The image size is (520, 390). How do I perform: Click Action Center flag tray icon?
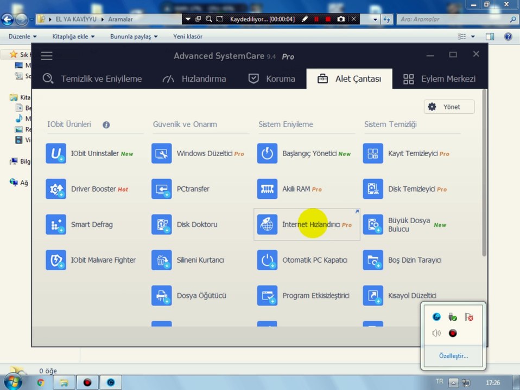tap(468, 317)
